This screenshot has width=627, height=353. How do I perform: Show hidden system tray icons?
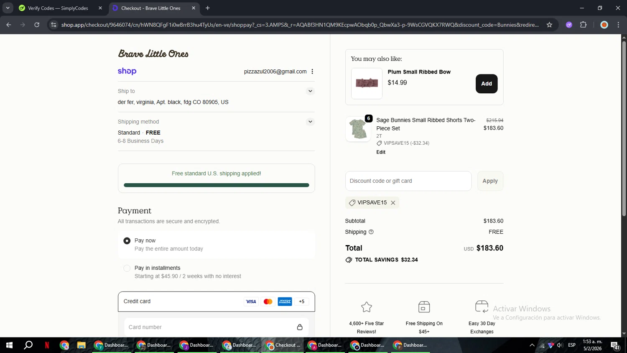pyautogui.click(x=532, y=345)
